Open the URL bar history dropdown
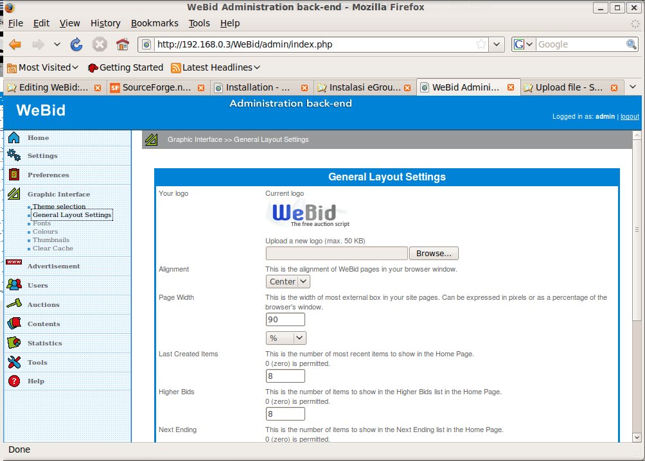The height and width of the screenshot is (461, 645). pyautogui.click(x=497, y=44)
